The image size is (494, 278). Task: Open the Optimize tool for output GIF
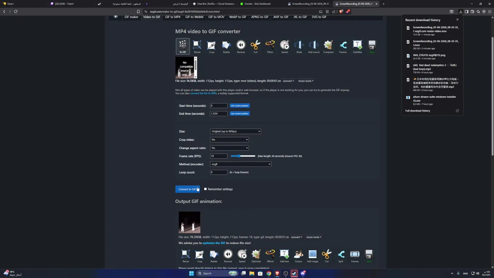click(256, 256)
